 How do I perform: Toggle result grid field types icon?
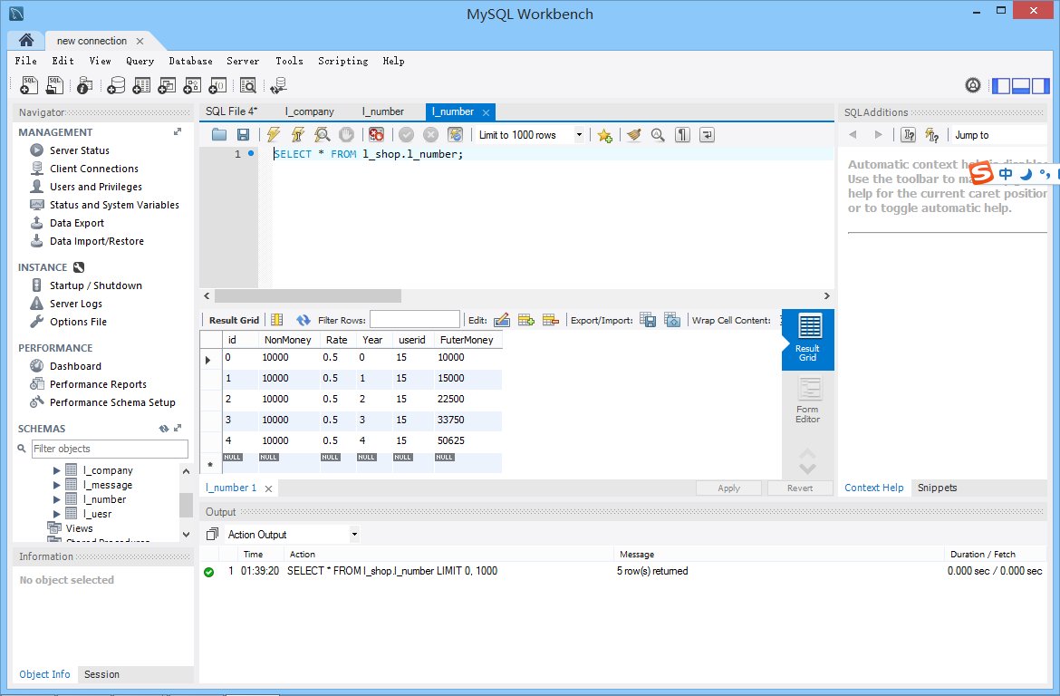point(277,320)
